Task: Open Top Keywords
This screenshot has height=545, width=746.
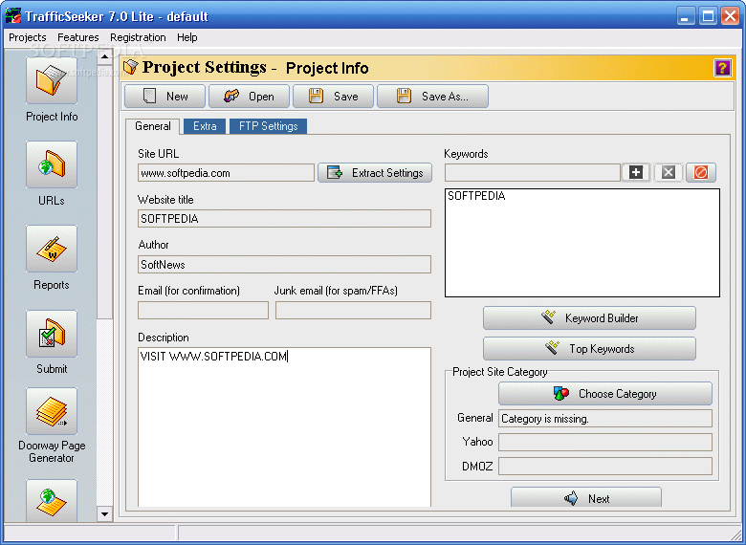Action: click(589, 349)
